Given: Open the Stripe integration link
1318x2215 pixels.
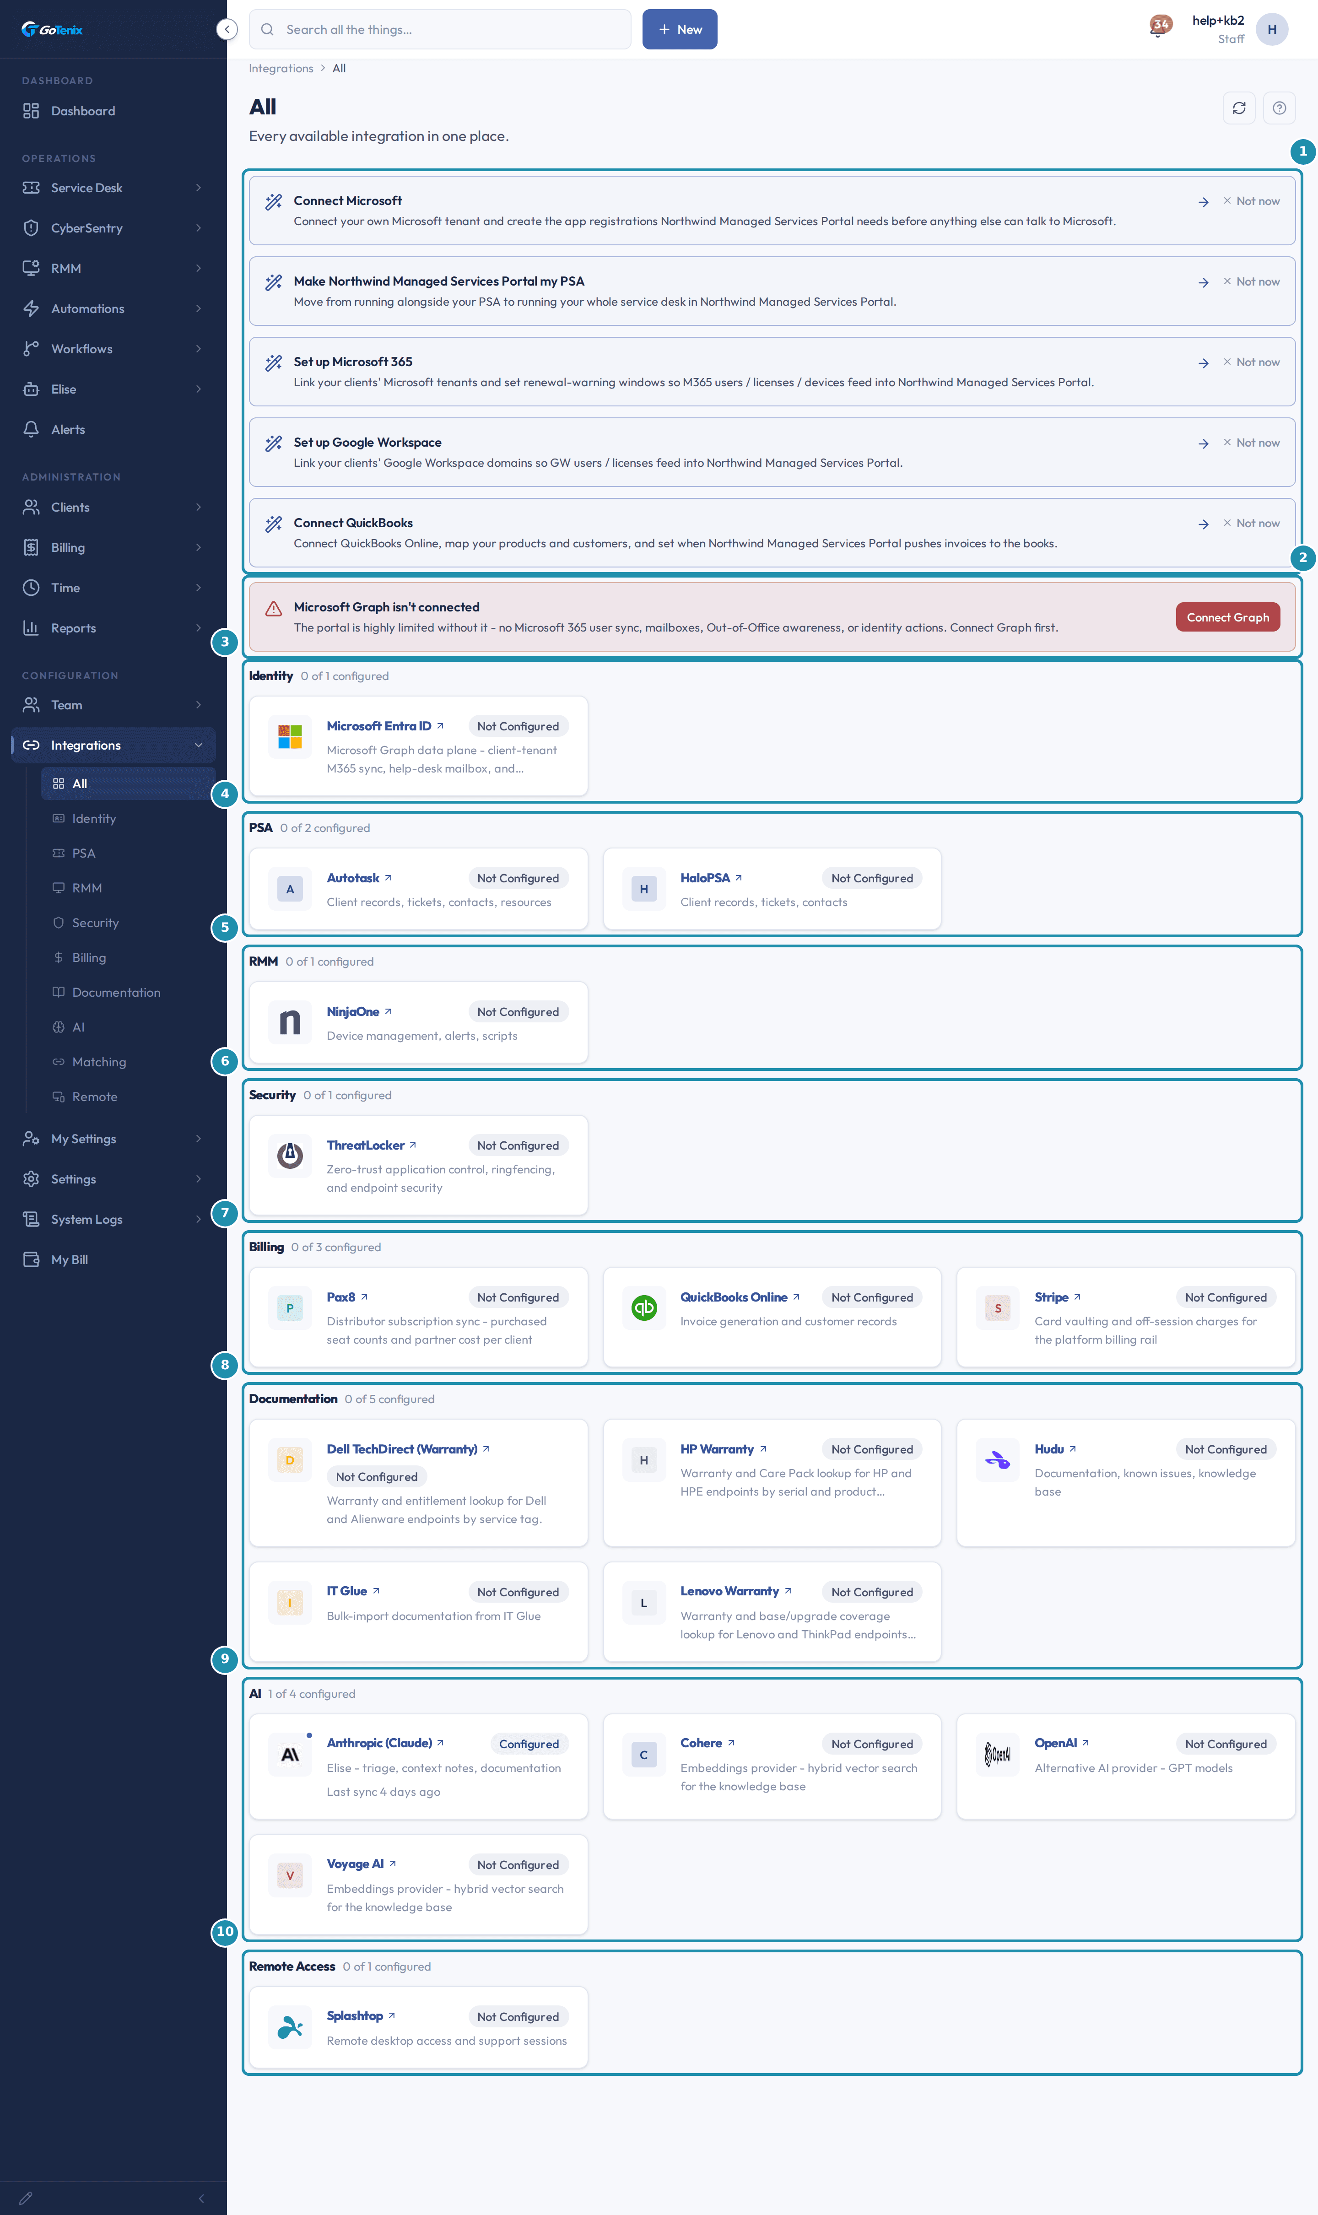Looking at the screenshot, I should (1057, 1297).
